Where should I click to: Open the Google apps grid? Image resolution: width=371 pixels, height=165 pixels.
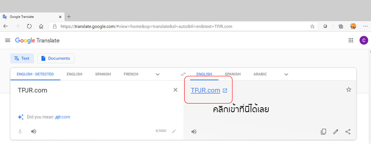pos(351,40)
